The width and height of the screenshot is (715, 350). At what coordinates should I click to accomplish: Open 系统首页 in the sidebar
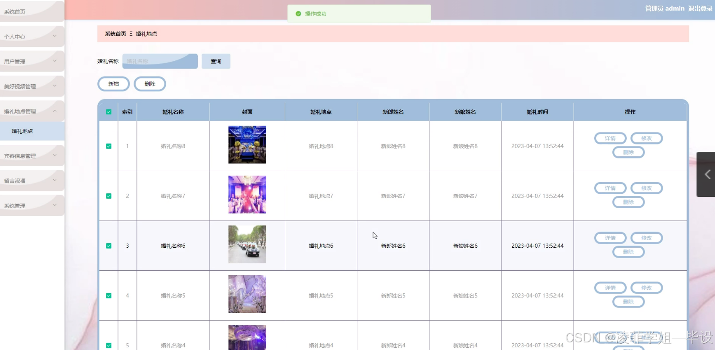(x=32, y=12)
